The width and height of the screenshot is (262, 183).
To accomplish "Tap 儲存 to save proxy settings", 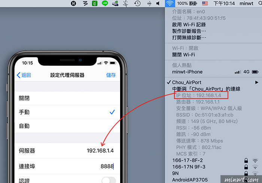I will coord(111,75).
